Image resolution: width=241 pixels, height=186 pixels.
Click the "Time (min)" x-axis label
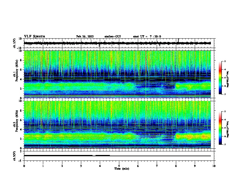click(122, 169)
